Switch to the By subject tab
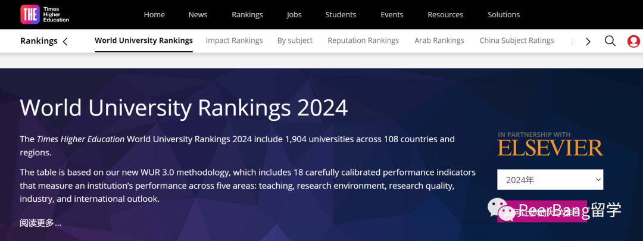The image size is (643, 241). pos(295,40)
